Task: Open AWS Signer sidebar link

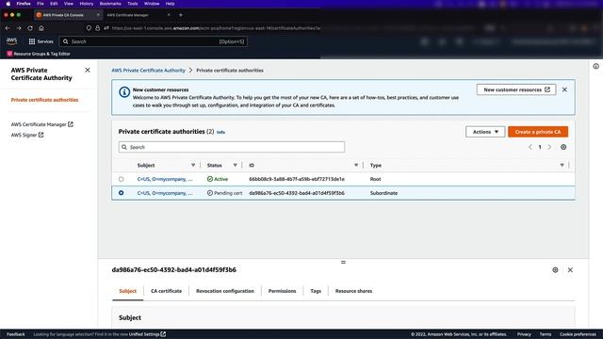Action: [27, 135]
